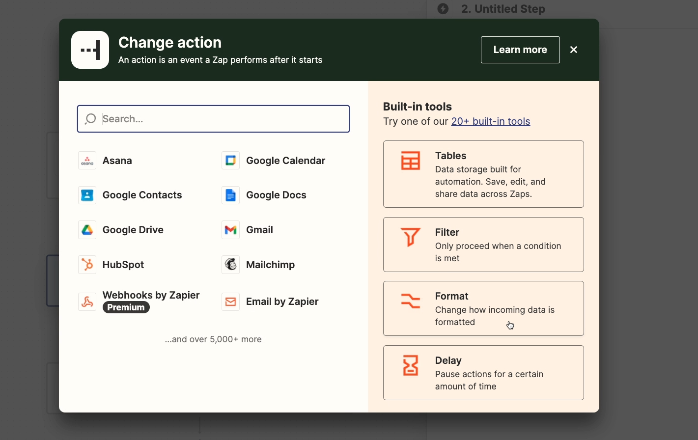Click the Gmail envelope icon
This screenshot has height=440, width=698.
click(x=230, y=230)
